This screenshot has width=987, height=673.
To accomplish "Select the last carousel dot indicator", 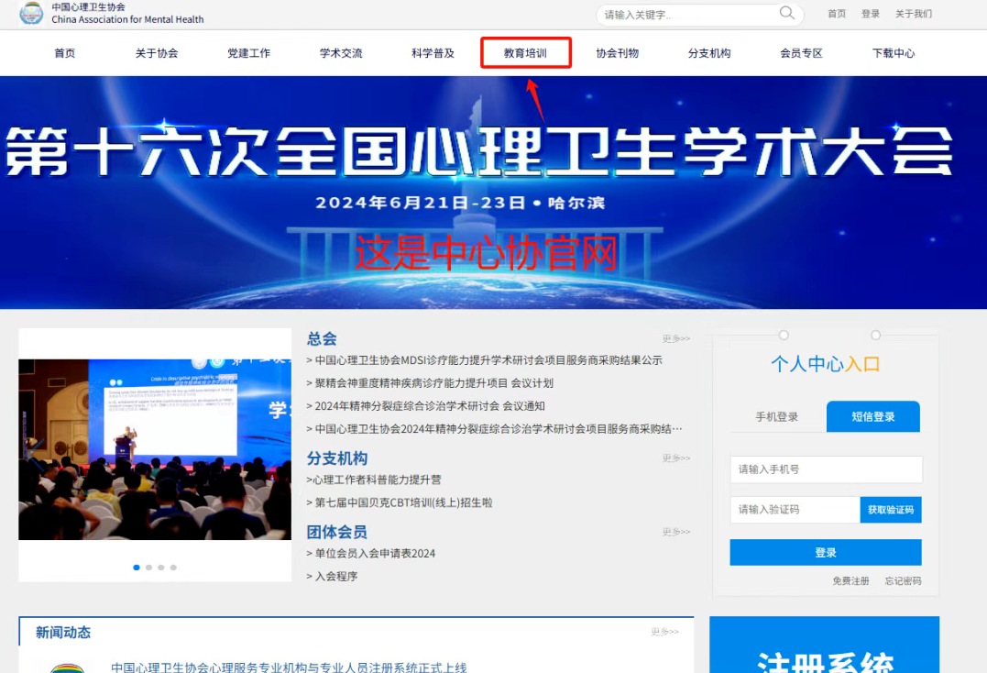I will point(173,568).
